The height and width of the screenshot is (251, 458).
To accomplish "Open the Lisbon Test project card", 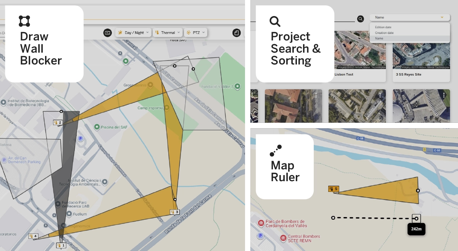I will (x=344, y=74).
